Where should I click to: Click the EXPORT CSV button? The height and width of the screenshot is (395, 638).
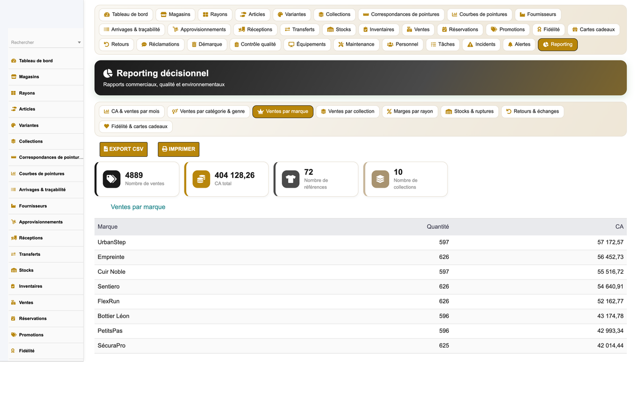(123, 149)
